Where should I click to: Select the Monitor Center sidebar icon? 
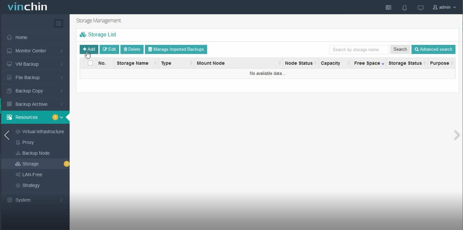8,51
